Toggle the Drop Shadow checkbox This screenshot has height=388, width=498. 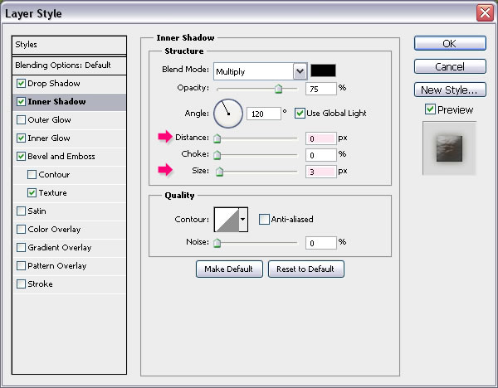point(21,84)
